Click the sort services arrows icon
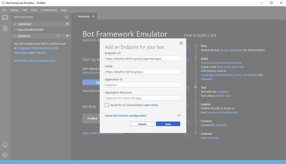286x164 pixels. (x=59, y=36)
